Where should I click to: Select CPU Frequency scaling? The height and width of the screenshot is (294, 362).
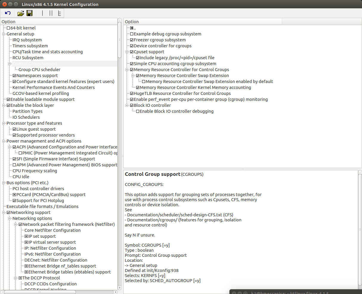click(35, 171)
